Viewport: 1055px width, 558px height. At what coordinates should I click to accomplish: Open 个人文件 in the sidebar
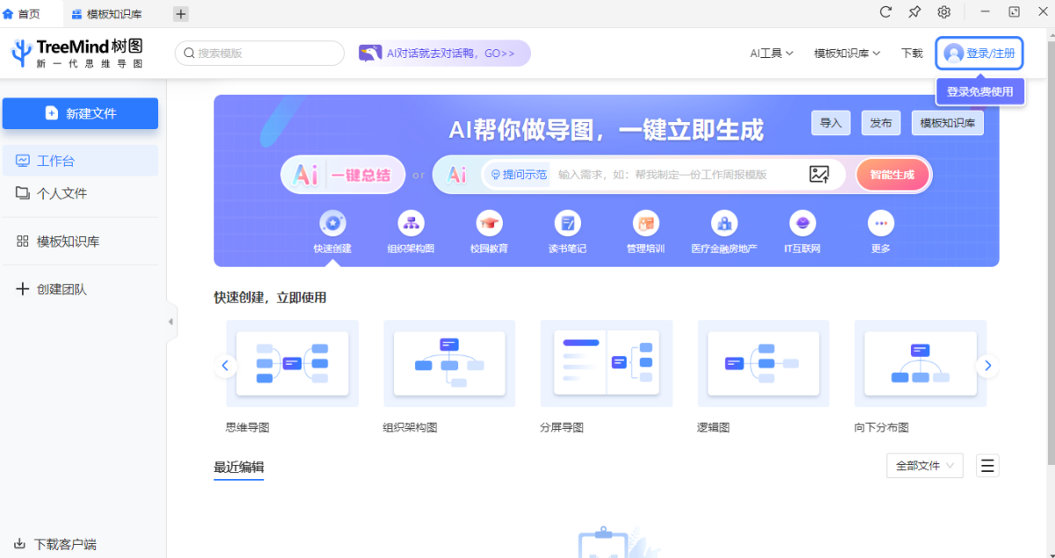[62, 193]
